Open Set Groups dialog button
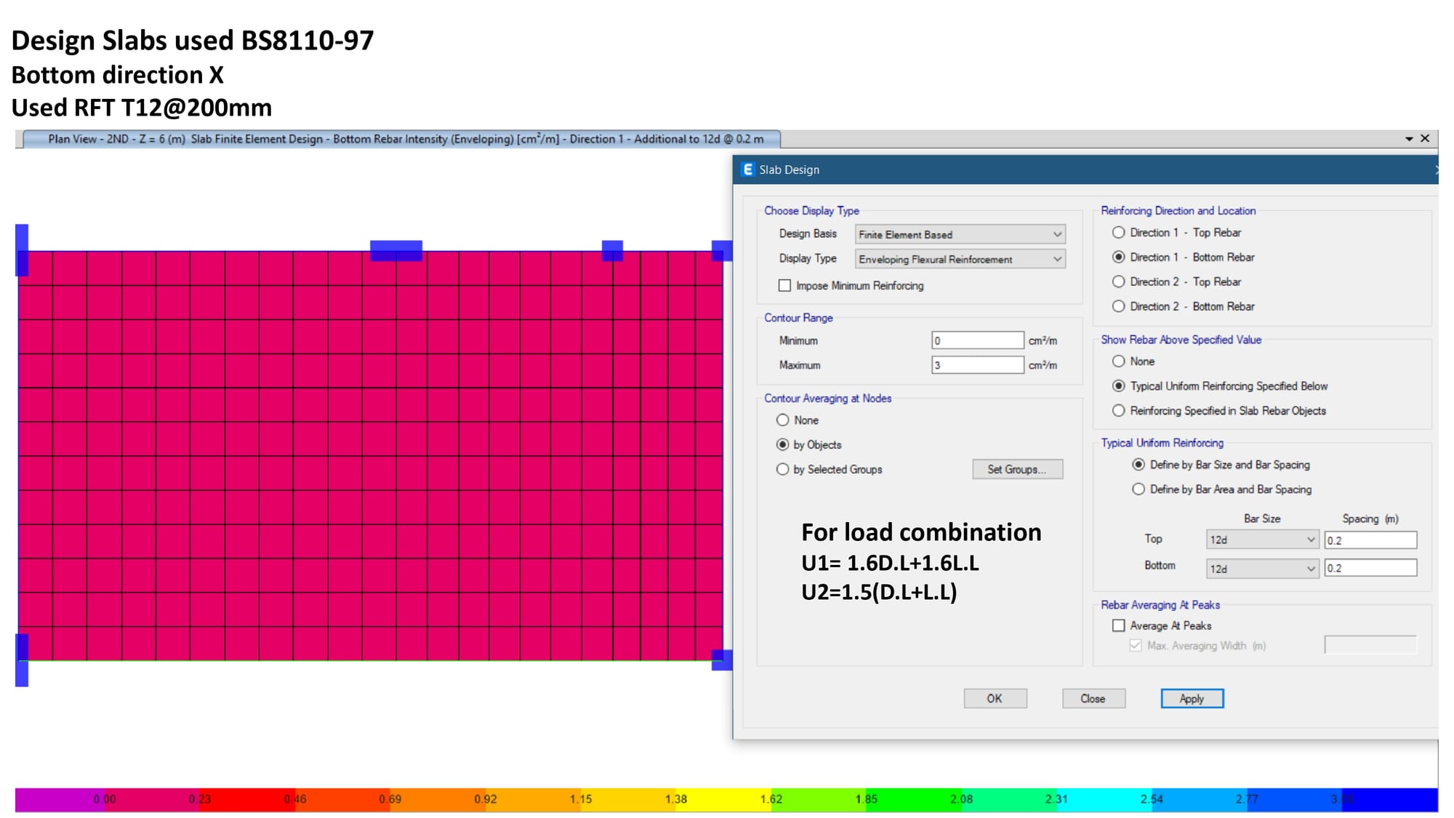1454x818 pixels. point(1017,469)
